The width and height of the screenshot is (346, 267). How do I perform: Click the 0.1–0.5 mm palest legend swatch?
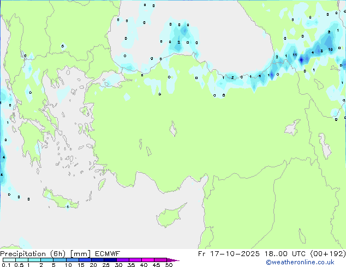tap(9, 260)
